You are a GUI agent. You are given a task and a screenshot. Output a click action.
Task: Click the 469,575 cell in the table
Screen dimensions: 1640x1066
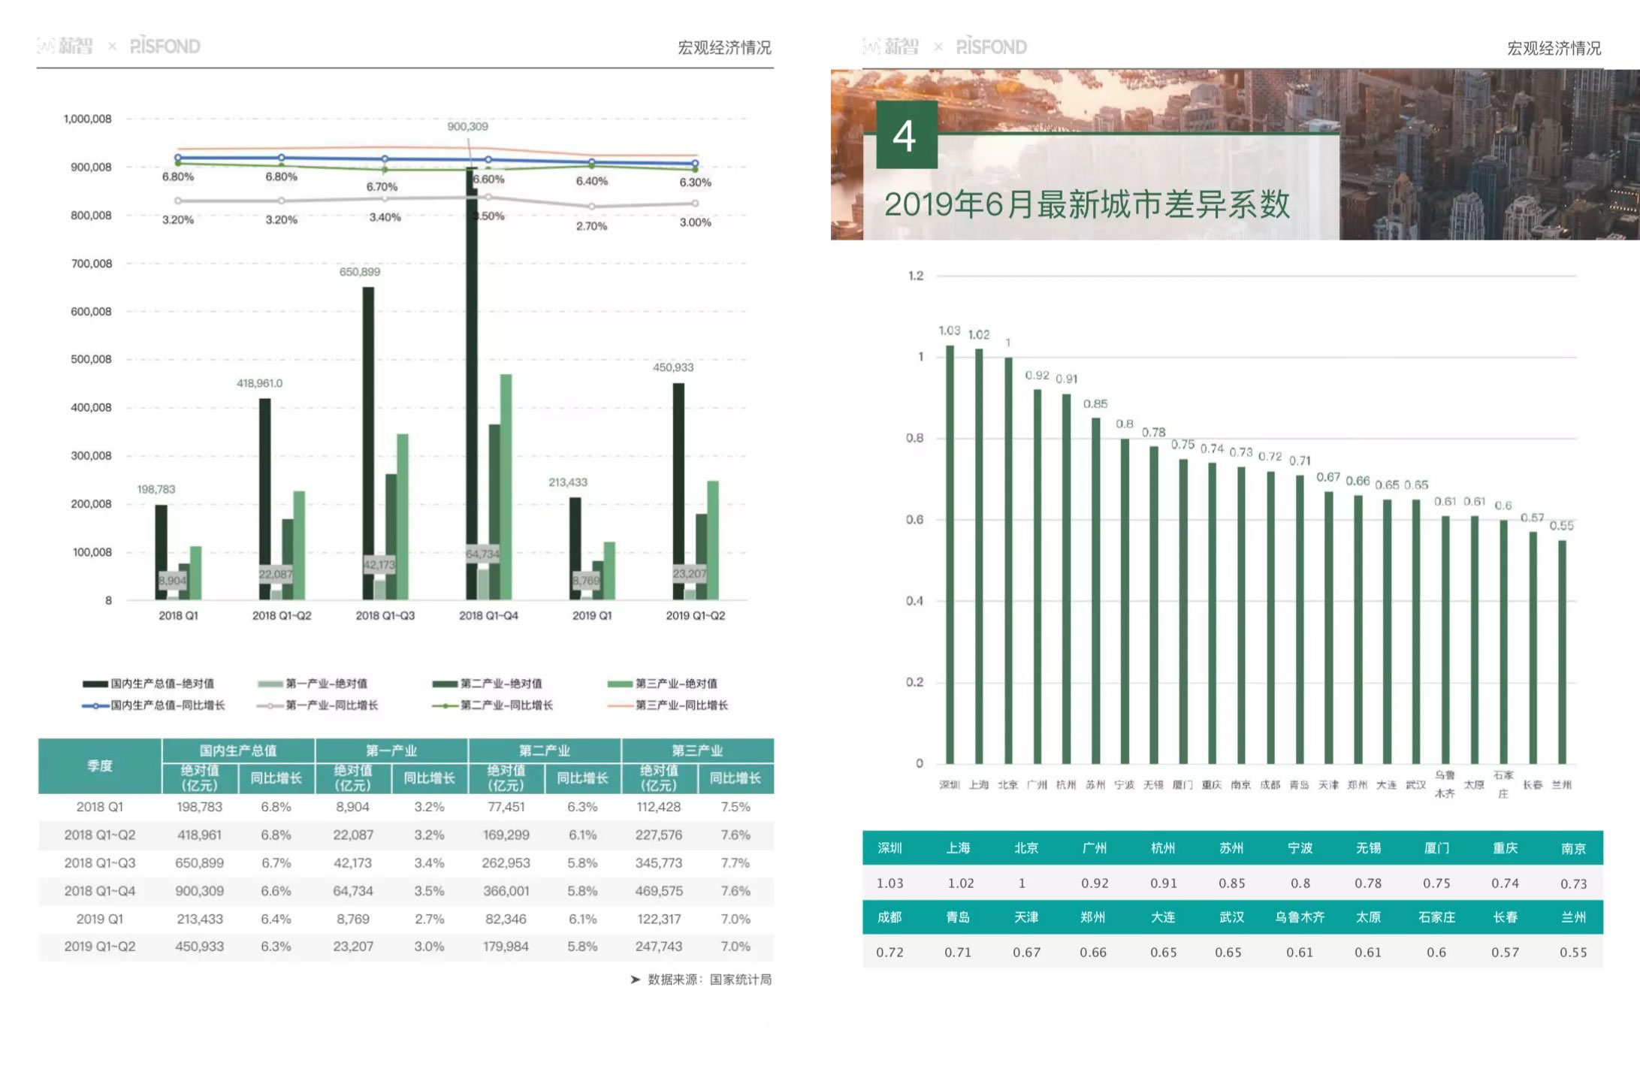click(659, 891)
